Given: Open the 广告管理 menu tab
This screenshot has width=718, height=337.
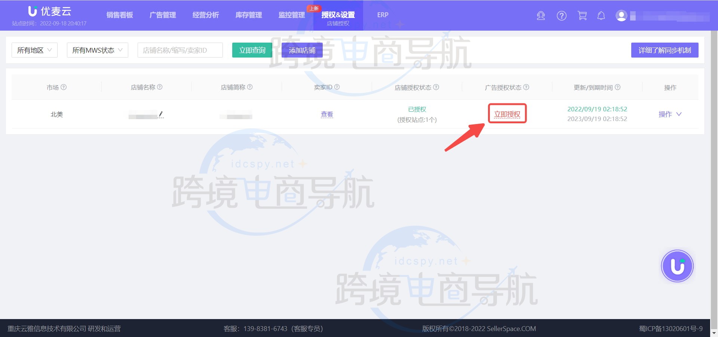Looking at the screenshot, I should pyautogui.click(x=163, y=15).
